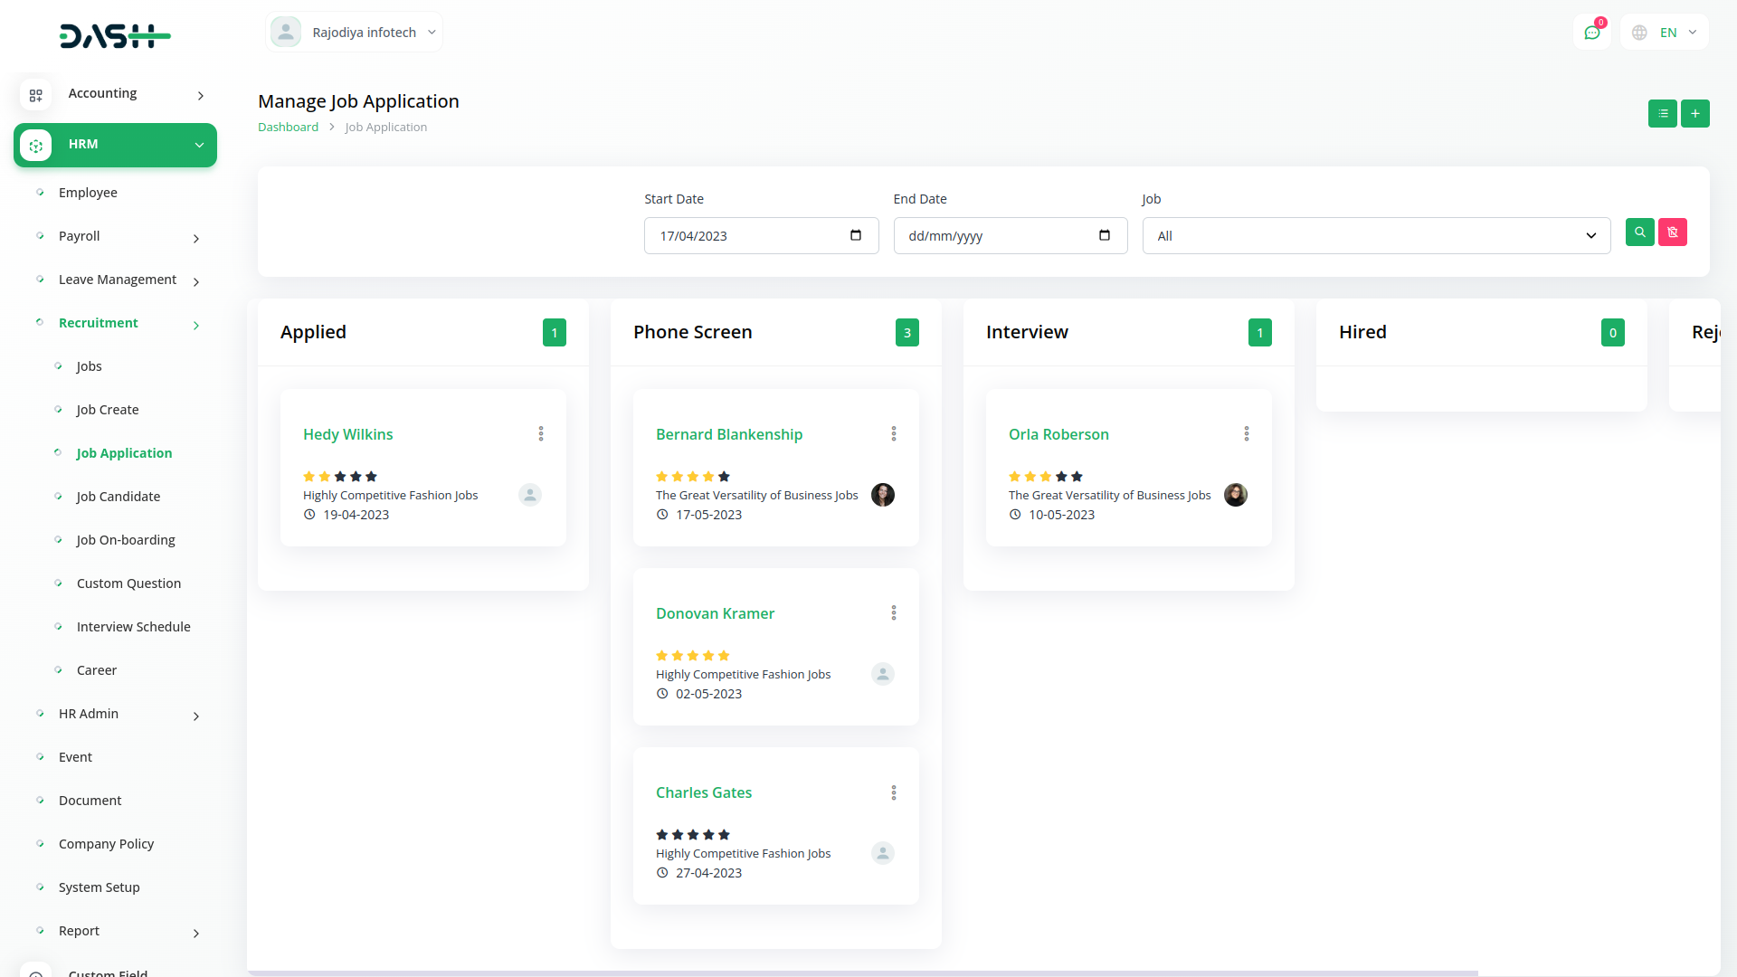Expand Rajodiya infotech workspace dropdown
This screenshot has height=977, width=1737.
click(355, 33)
